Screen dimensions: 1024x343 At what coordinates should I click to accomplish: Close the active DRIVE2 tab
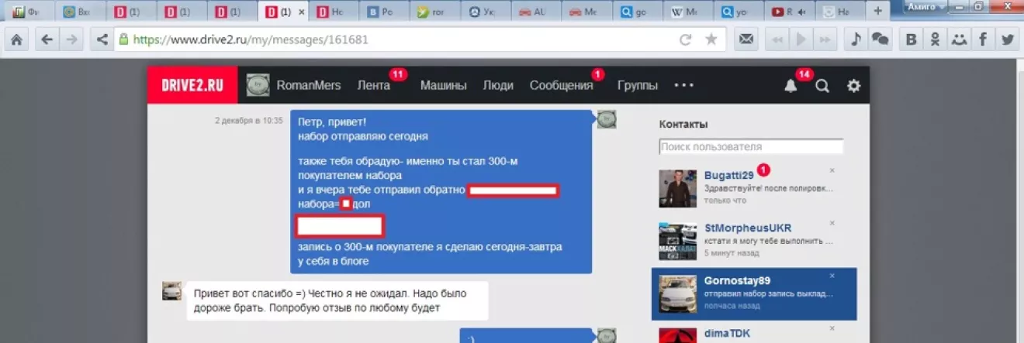[301, 12]
